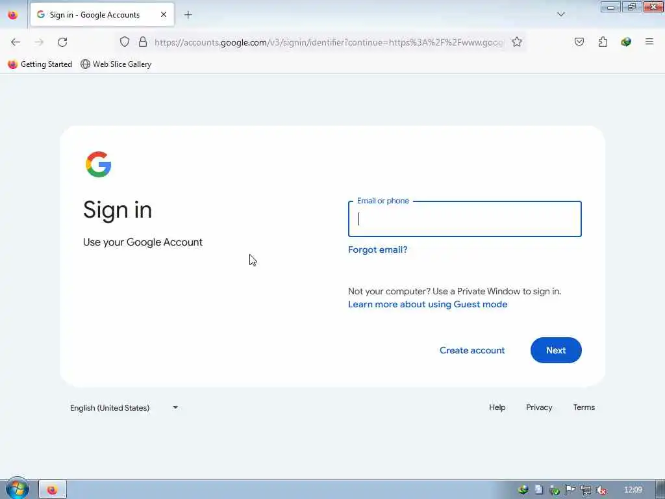Click the document icon in system tray
Image resolution: width=665 pixels, height=499 pixels.
tap(538, 490)
